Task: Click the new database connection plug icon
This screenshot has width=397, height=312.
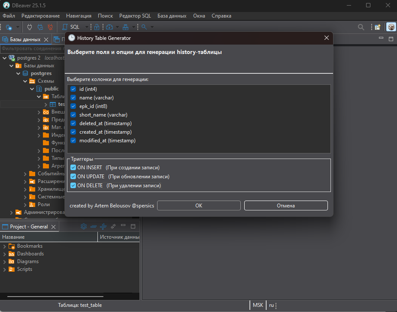Action: [x=9, y=27]
